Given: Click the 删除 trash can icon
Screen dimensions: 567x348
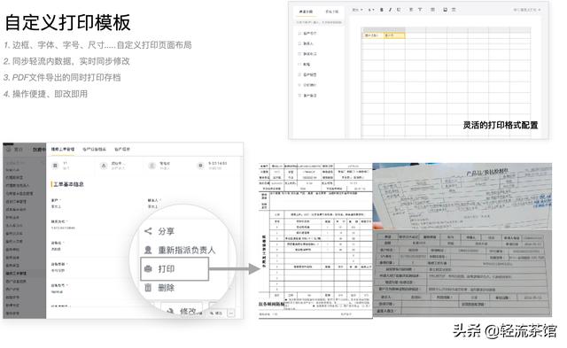Looking at the screenshot, I should [x=148, y=288].
